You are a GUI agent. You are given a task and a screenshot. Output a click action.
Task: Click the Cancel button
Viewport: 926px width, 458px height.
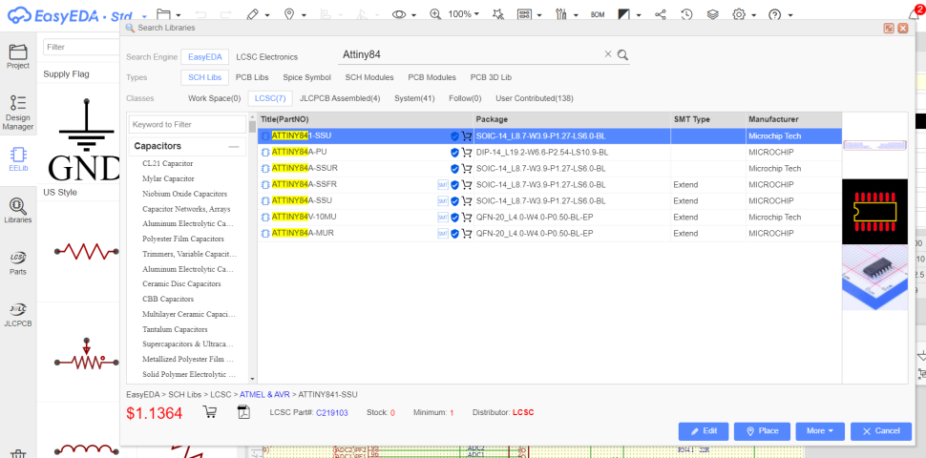point(881,431)
